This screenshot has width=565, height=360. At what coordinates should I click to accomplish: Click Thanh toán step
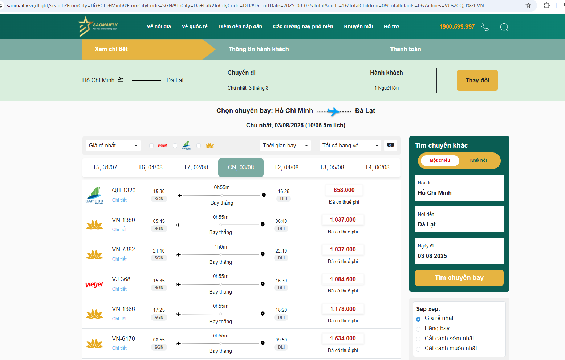pyautogui.click(x=406, y=49)
